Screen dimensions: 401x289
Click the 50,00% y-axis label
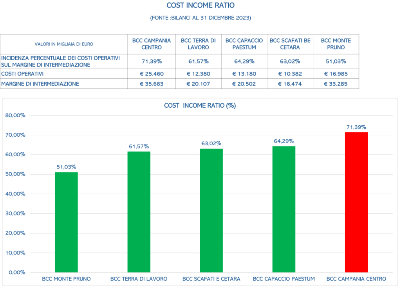(15, 174)
